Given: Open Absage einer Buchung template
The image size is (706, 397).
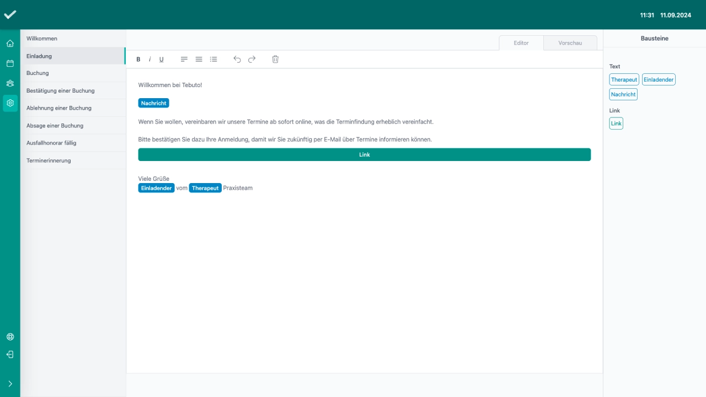Looking at the screenshot, I should click(x=73, y=126).
